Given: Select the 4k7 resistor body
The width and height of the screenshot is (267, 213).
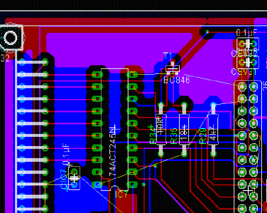Looking at the screenshot, I should pyautogui.click(x=213, y=129).
